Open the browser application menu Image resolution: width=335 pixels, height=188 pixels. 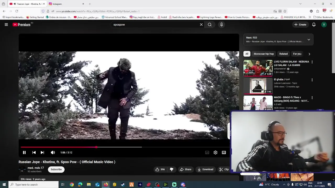pos(331,11)
